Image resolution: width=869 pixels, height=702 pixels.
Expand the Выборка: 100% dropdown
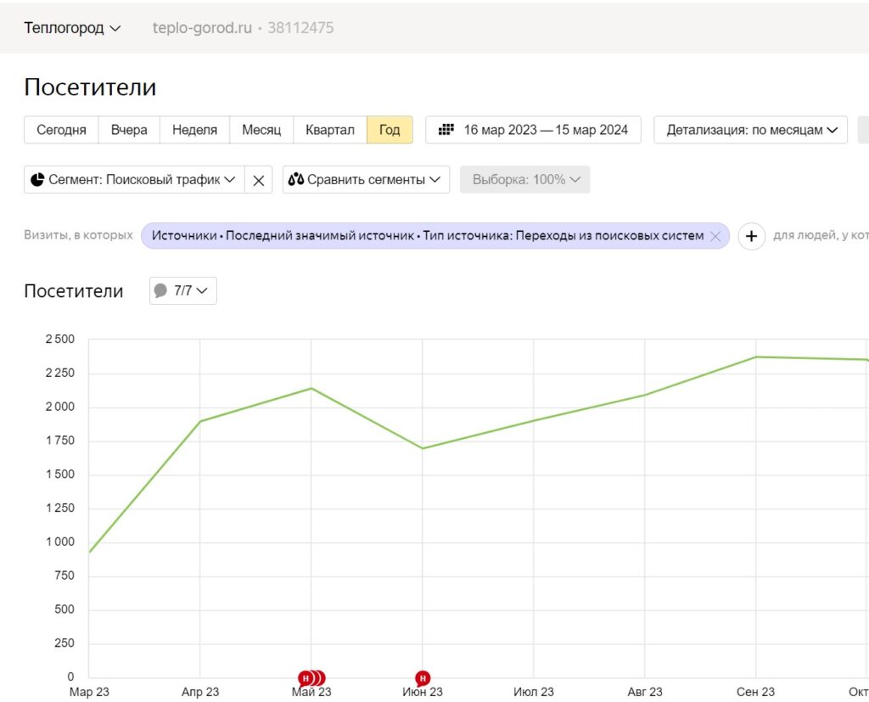click(x=524, y=180)
